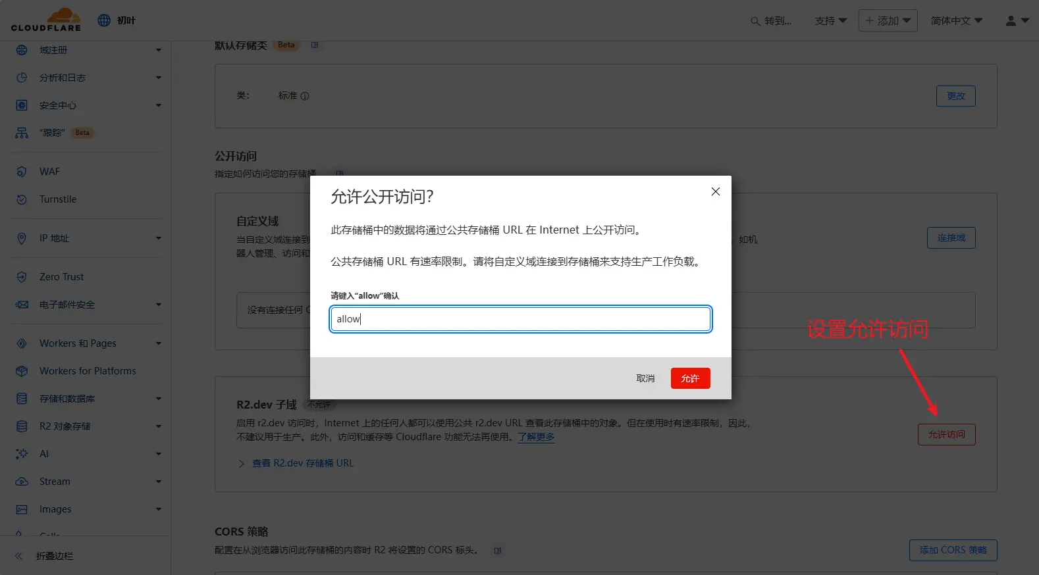Click the 添加 CORS 策略 button
Viewport: 1039px width, 575px height.
click(x=953, y=550)
